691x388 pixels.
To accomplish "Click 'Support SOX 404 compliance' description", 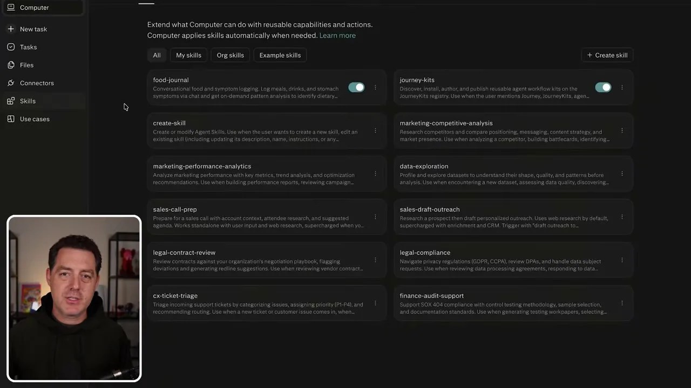I will pyautogui.click(x=504, y=308).
